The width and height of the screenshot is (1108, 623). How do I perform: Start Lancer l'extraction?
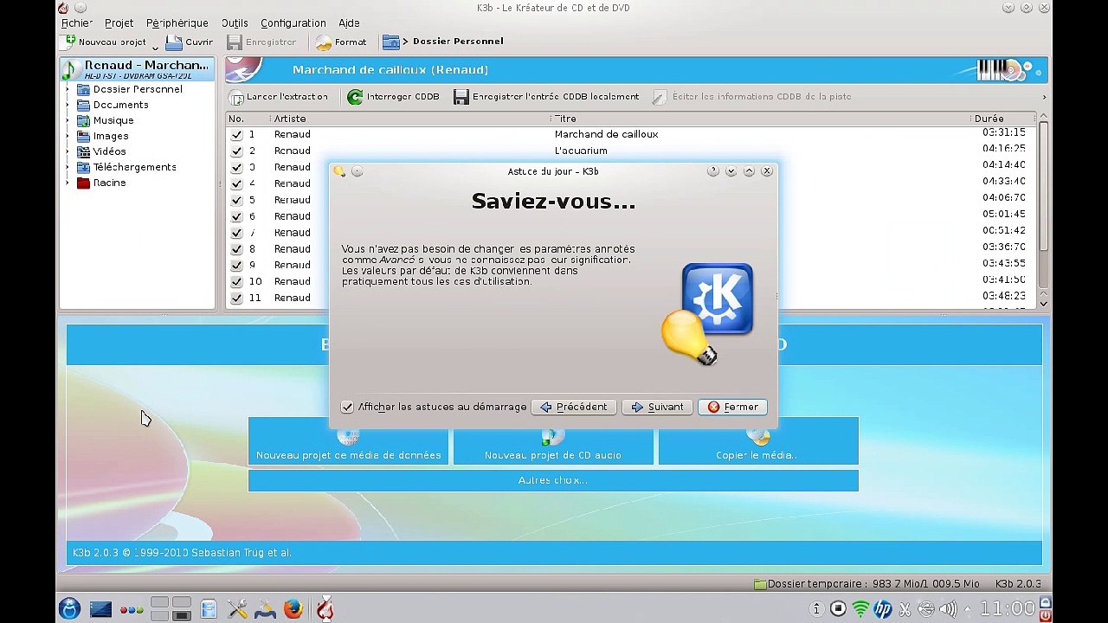[279, 97]
